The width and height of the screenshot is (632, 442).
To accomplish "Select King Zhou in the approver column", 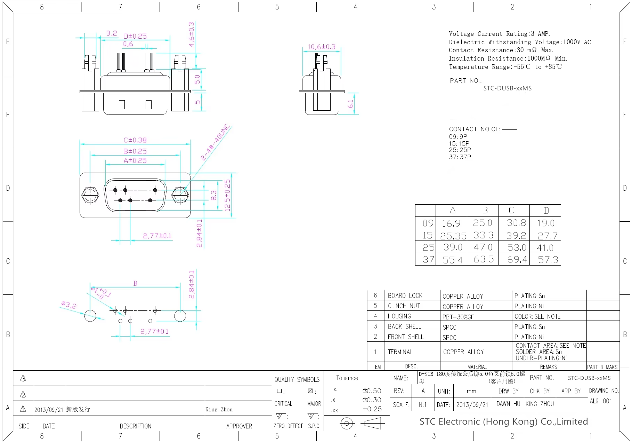I will click(219, 410).
